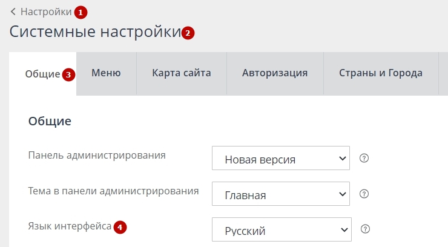Click red marker number 2 near the title
The height and width of the screenshot is (247, 448).
[x=188, y=33]
